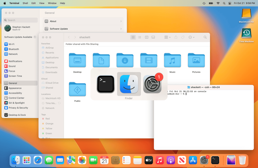Click Time Machine menu bar icon

coord(204,3)
